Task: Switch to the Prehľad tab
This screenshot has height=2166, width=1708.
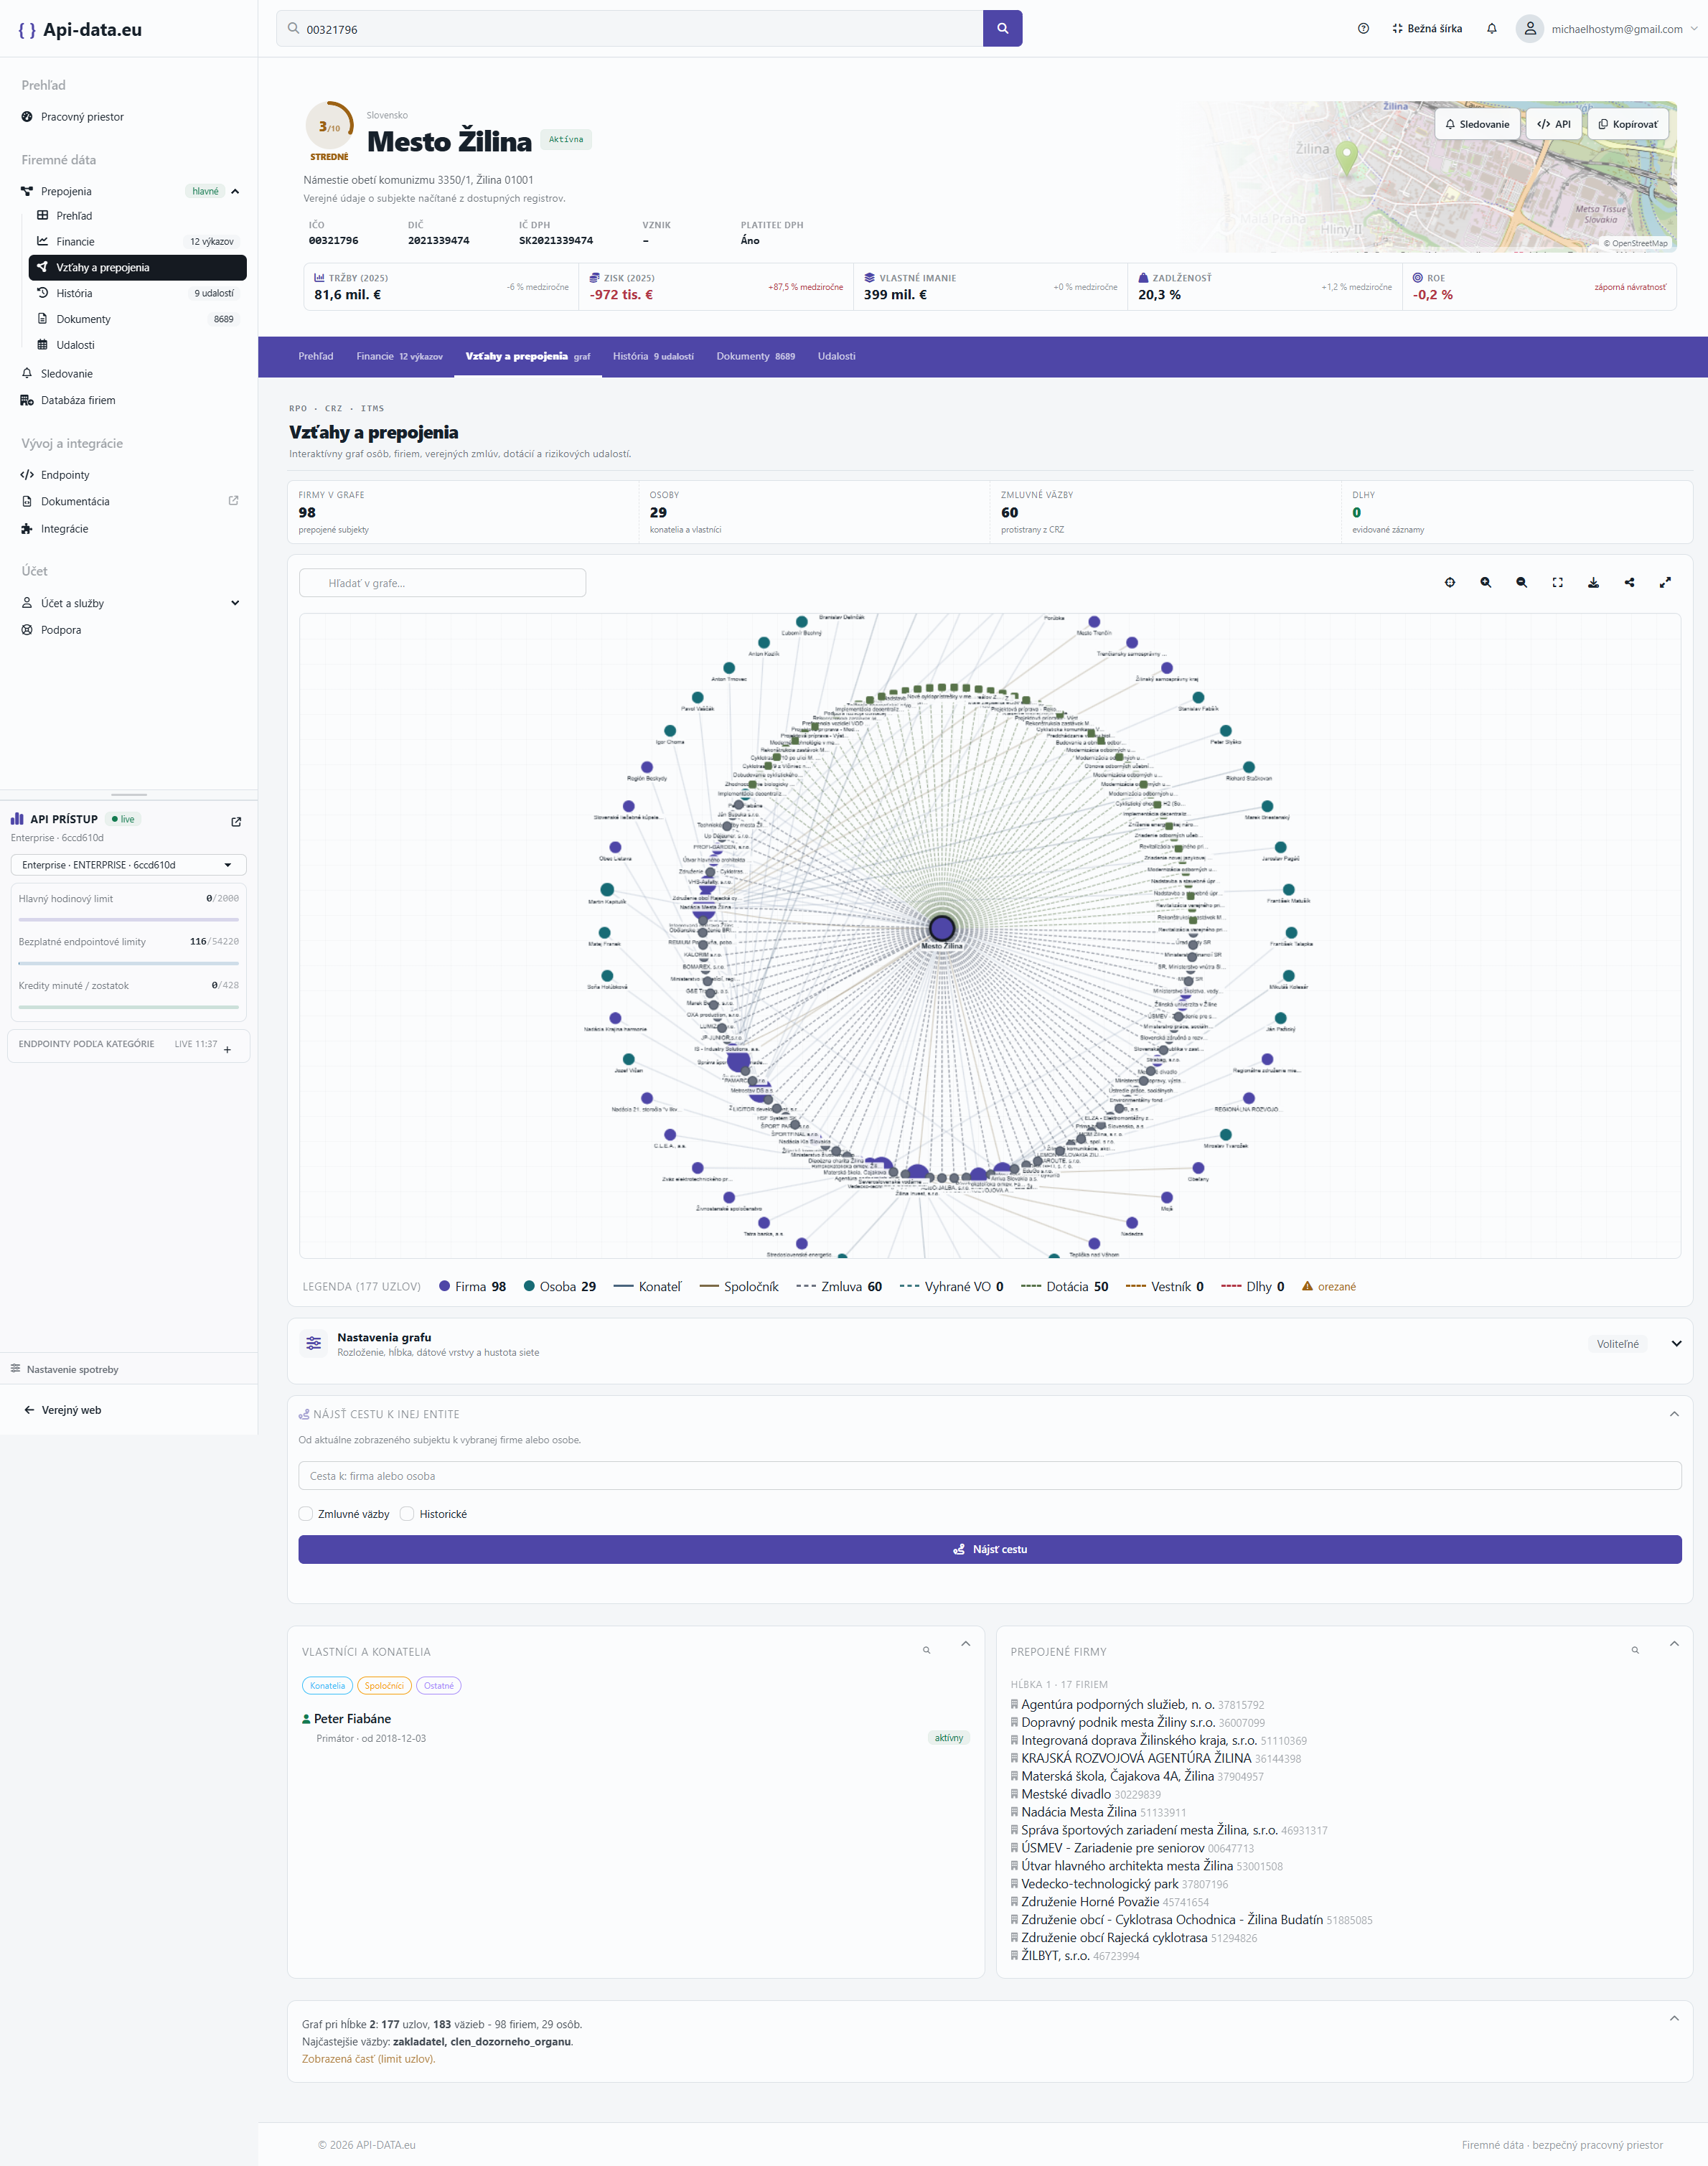Action: (x=316, y=356)
